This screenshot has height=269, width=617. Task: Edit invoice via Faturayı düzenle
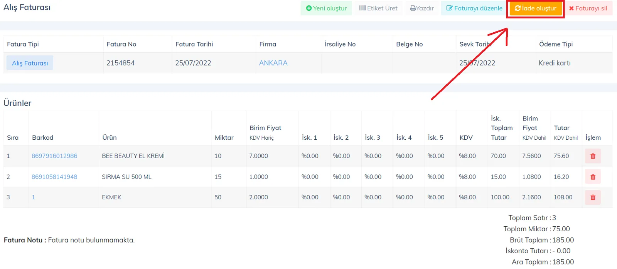point(474,8)
